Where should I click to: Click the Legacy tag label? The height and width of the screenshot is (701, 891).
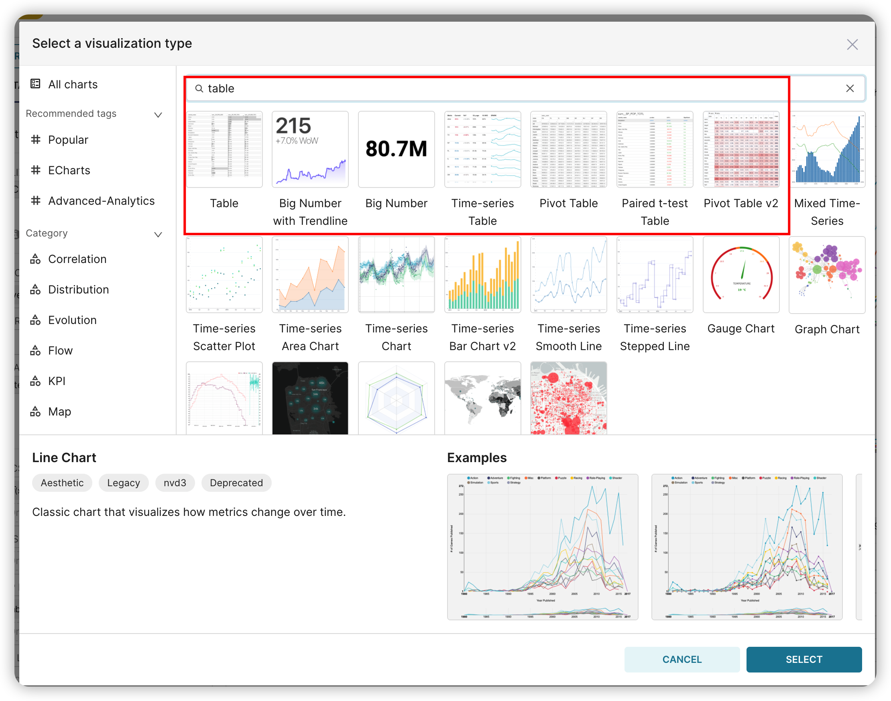tap(124, 483)
